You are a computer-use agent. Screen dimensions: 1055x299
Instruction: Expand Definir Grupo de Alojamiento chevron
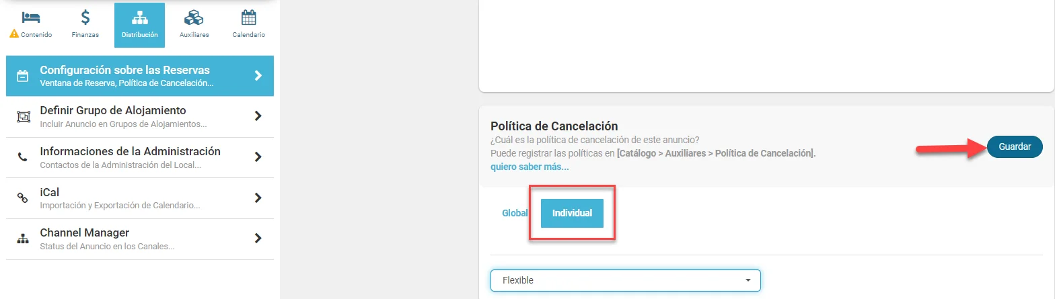(x=258, y=116)
